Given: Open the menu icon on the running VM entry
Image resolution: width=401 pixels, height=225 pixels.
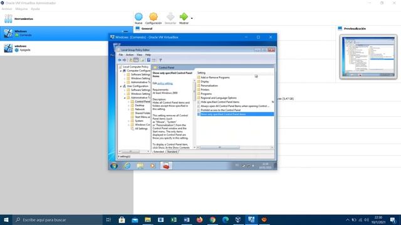Looking at the screenshot, I should (x=125, y=32).
